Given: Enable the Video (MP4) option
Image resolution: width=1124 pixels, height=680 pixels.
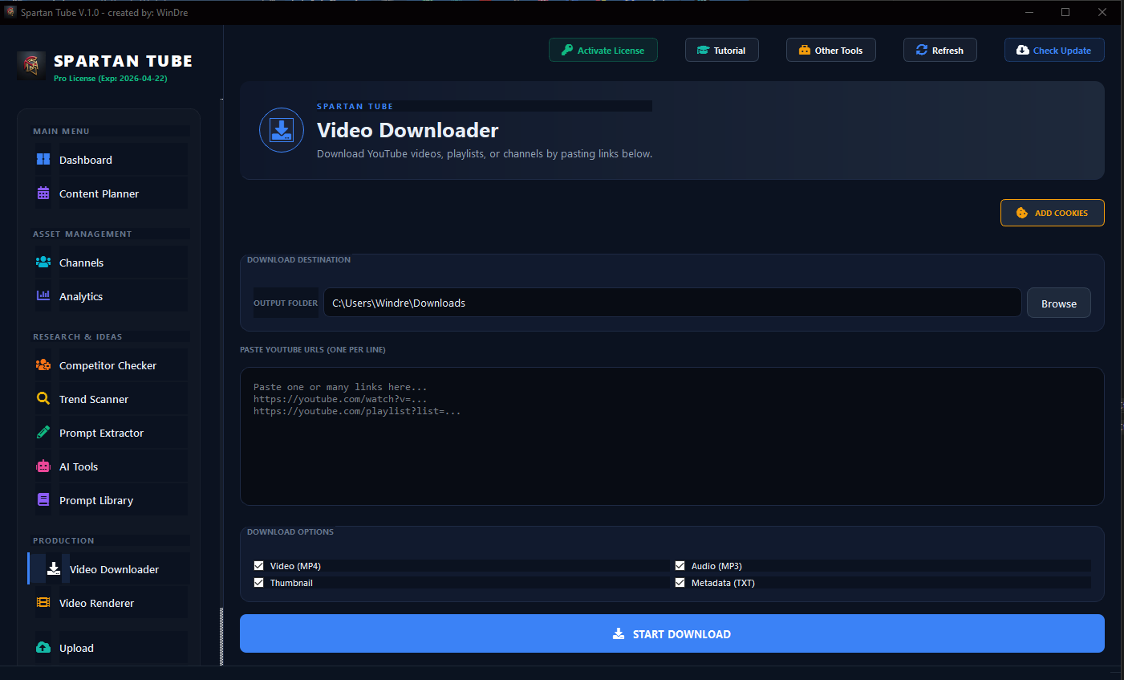Looking at the screenshot, I should [258, 565].
